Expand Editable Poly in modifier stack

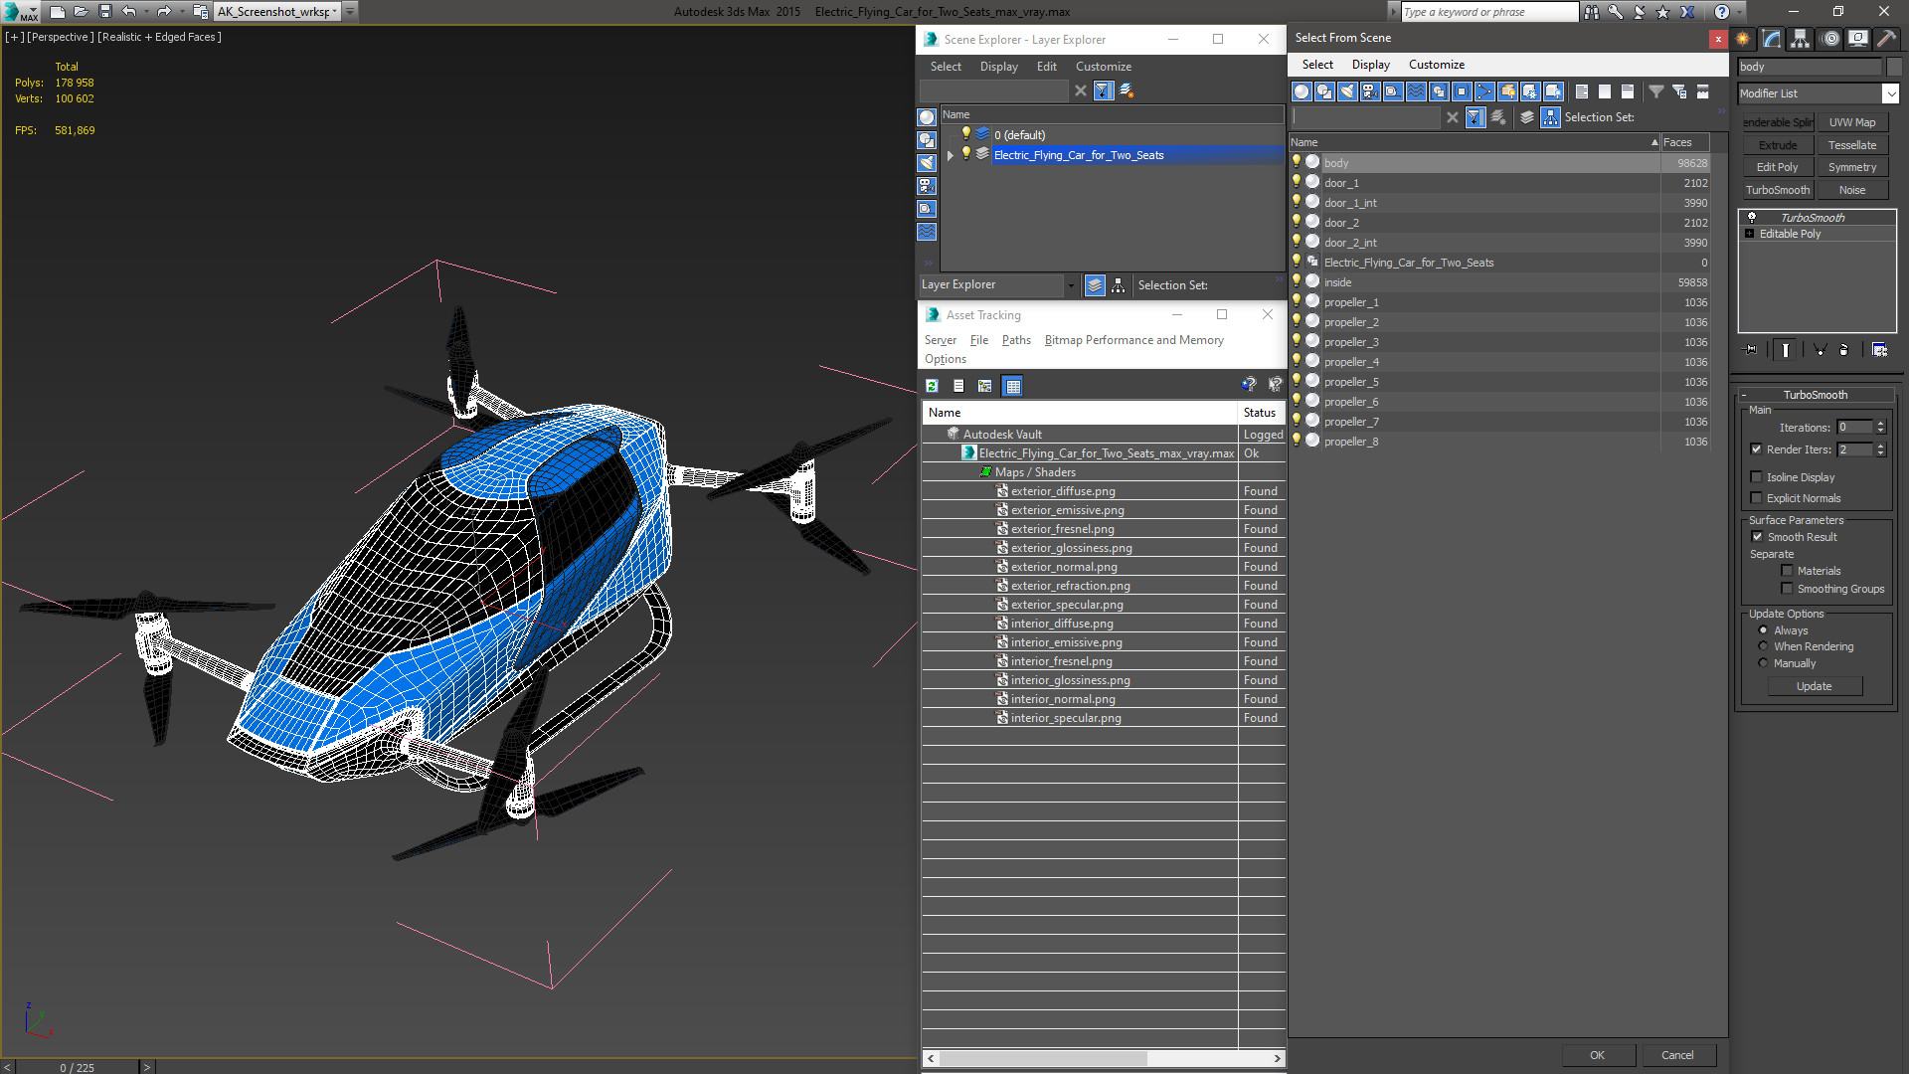tap(1750, 234)
